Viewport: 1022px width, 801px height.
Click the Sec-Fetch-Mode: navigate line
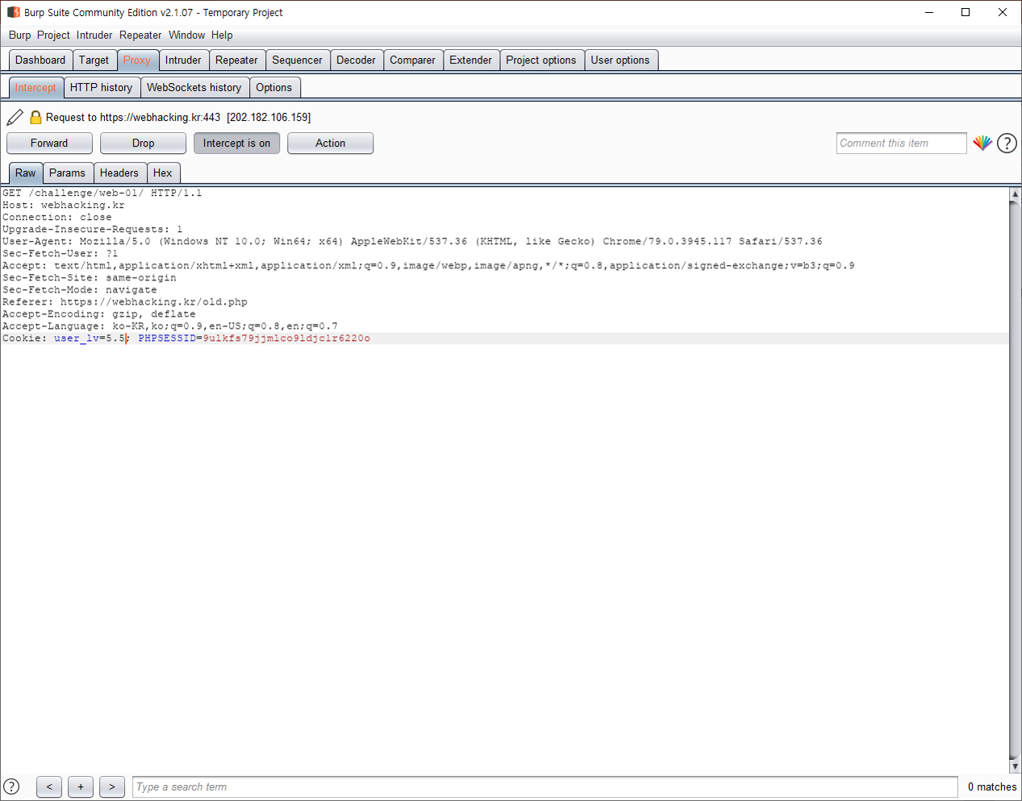(x=80, y=290)
